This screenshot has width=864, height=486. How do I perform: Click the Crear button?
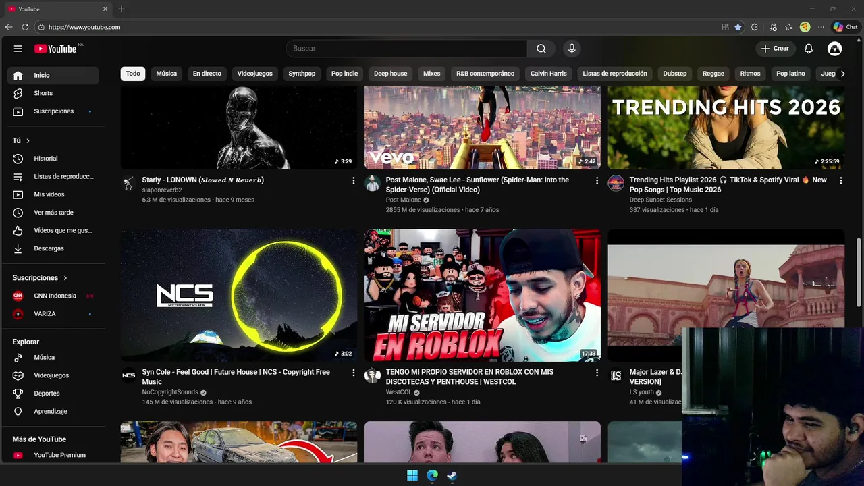pyautogui.click(x=775, y=49)
